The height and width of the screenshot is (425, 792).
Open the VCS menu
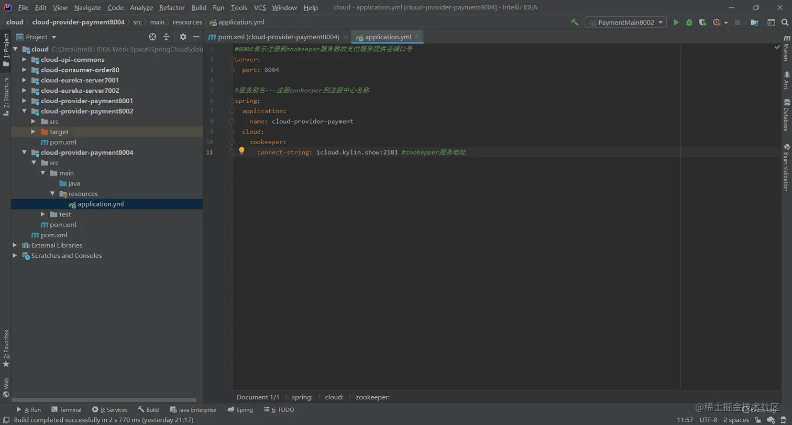(x=260, y=7)
